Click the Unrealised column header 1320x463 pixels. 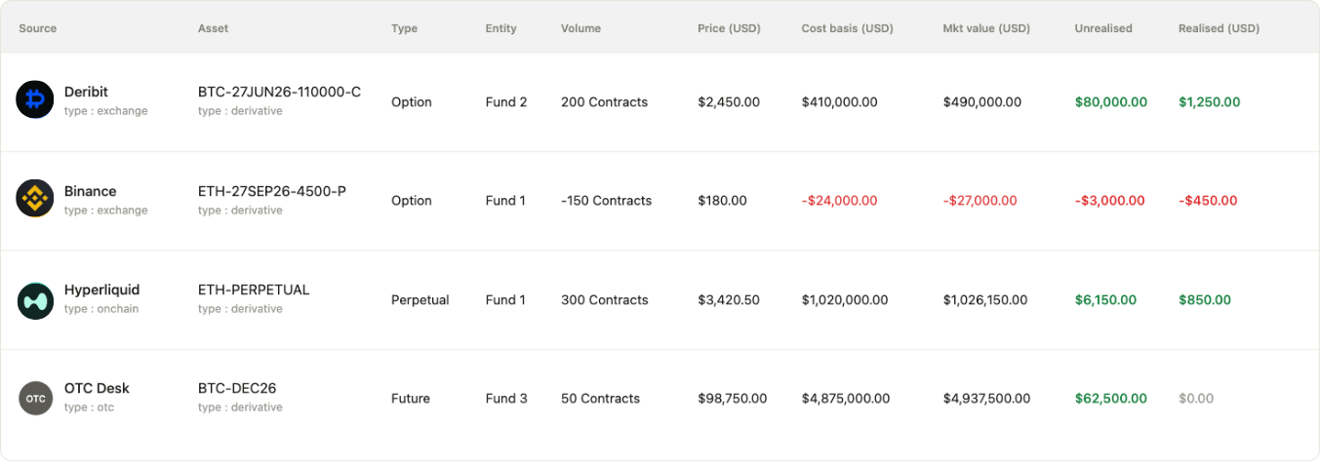click(1103, 28)
